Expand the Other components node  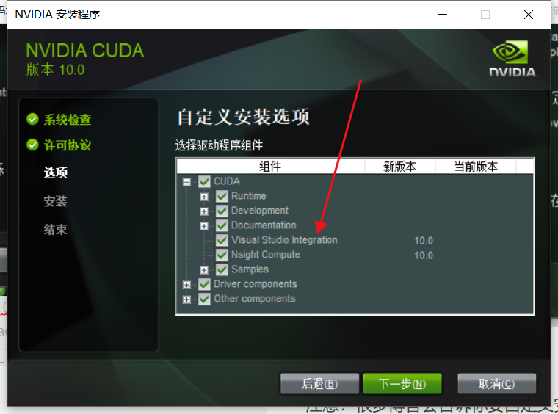click(x=186, y=299)
